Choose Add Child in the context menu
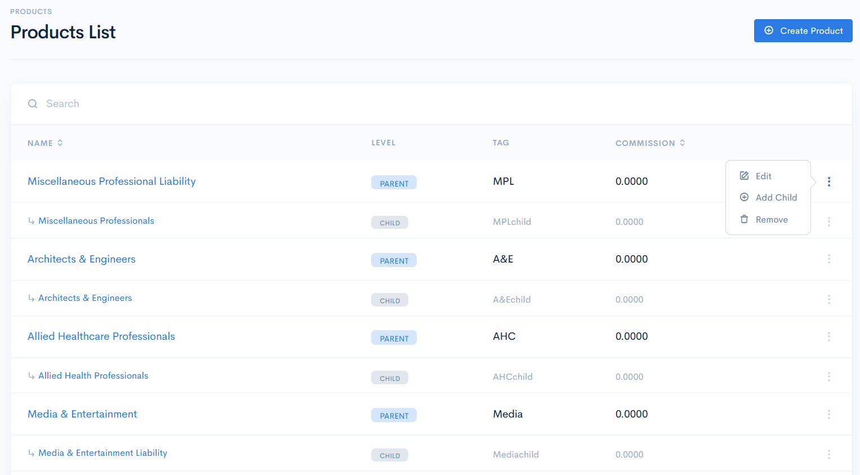The width and height of the screenshot is (860, 475). click(776, 197)
